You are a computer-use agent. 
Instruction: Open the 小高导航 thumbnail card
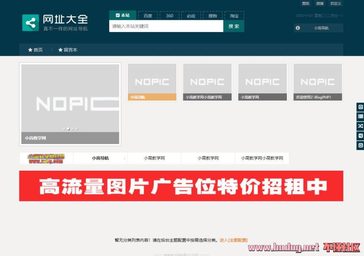(152, 82)
